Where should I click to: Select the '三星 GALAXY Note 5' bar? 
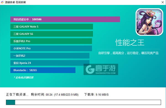point(51,27)
